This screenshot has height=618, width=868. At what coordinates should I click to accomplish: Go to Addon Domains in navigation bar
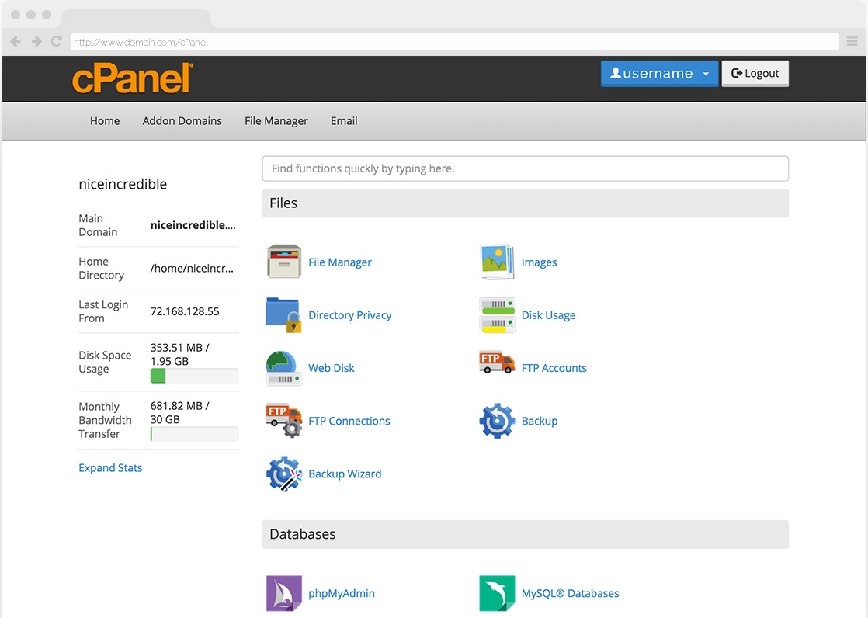click(x=182, y=121)
